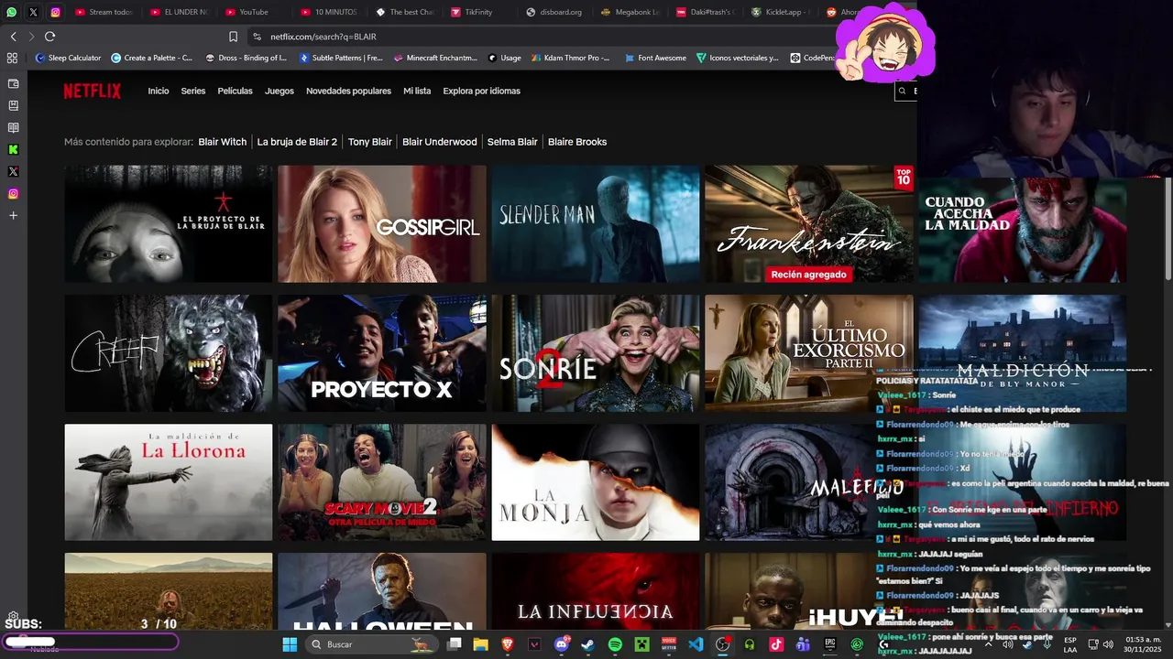
Task: Switch to the Stream todos tab
Action: 105,12
